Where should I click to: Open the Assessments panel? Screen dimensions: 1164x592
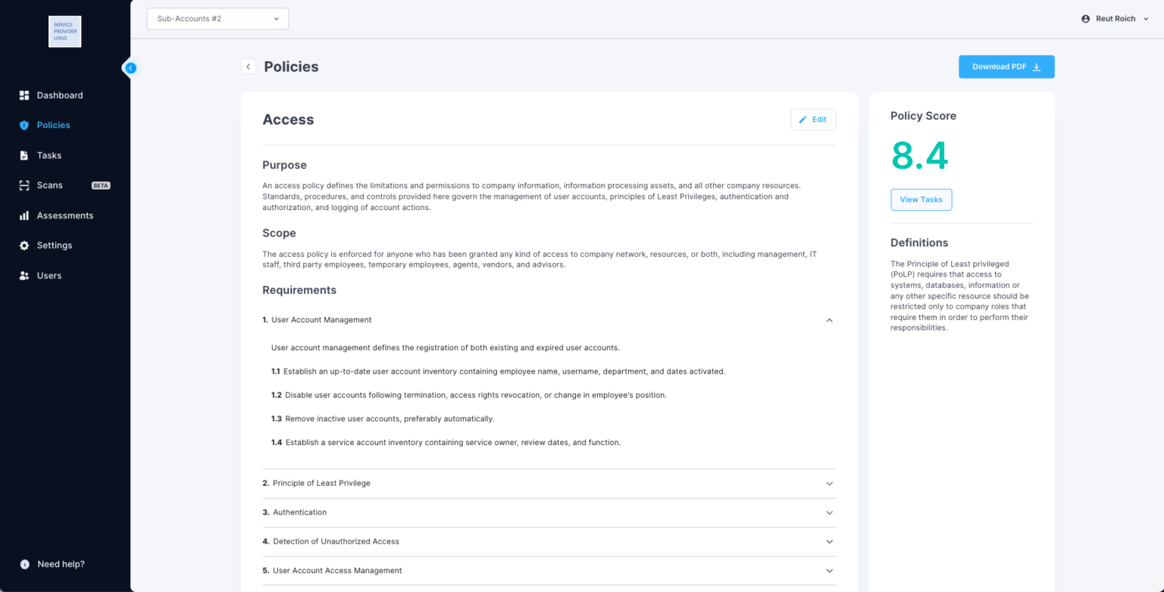pyautogui.click(x=64, y=215)
